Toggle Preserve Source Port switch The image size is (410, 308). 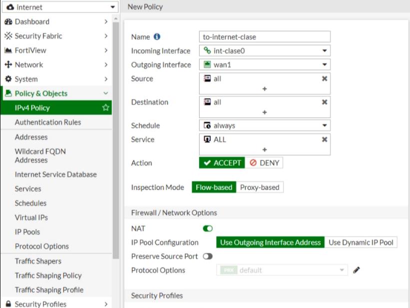tap(208, 256)
